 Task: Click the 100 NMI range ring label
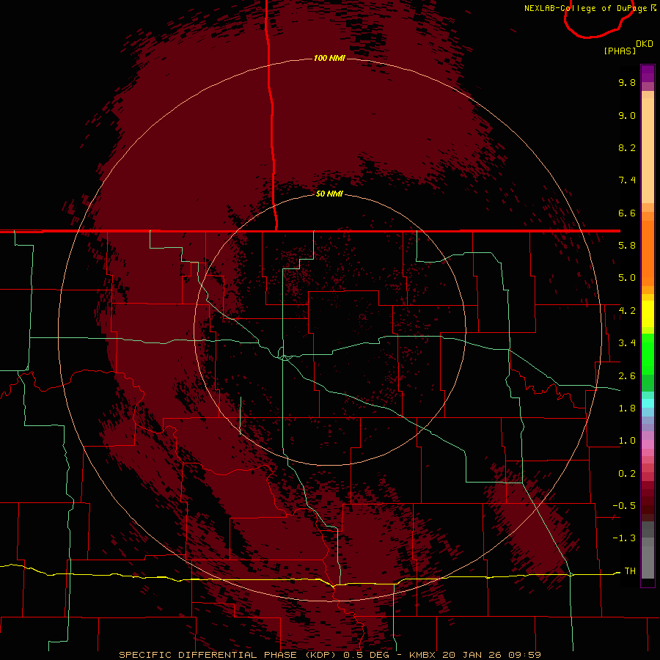(329, 58)
